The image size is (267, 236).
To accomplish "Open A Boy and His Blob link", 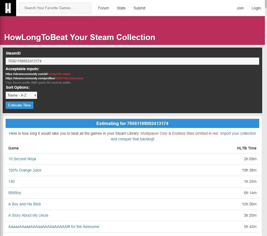I will pos(24,204).
